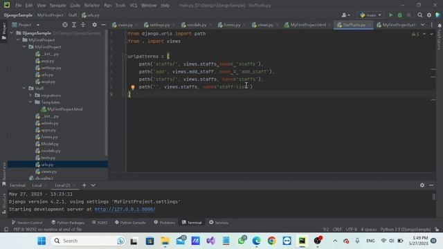Screen dimensions: 443x249
Task: Add a new terminal session with plus icon
Action: point(84,185)
